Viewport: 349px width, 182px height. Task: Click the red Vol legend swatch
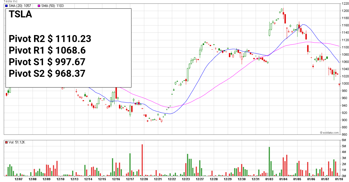click(7, 142)
